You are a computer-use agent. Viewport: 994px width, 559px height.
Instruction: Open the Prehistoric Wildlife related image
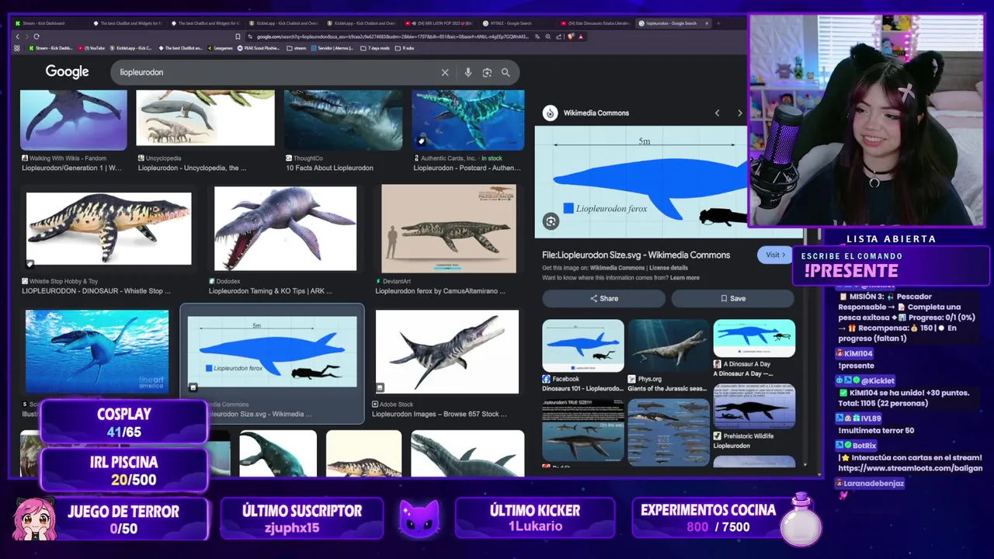(754, 407)
